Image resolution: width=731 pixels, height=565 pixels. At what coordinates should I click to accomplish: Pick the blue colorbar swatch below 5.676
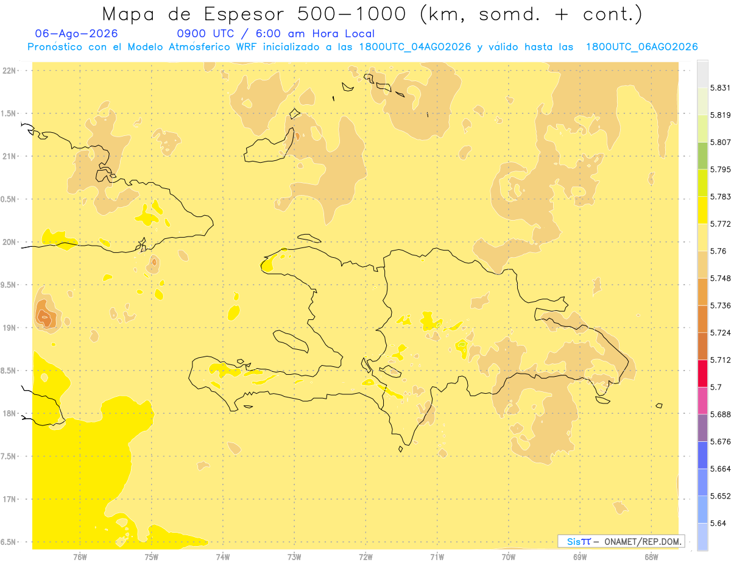(702, 455)
